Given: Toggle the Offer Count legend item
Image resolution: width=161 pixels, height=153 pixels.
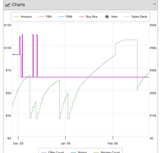Looking at the screenshot, I should click(53, 152).
